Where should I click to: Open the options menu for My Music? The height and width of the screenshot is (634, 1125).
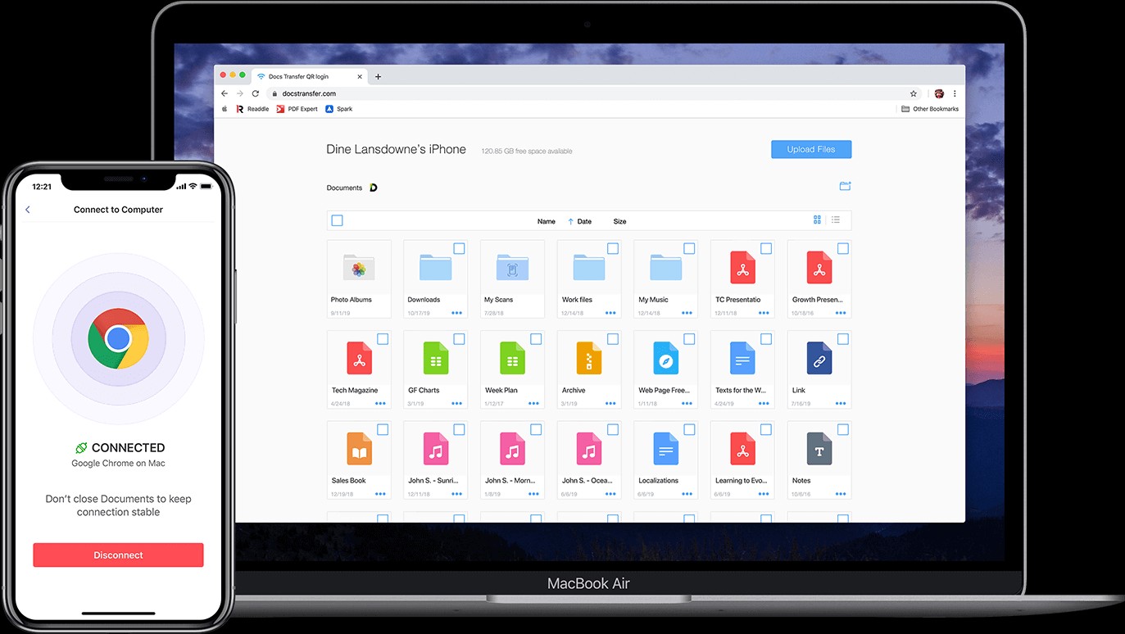[x=687, y=312]
